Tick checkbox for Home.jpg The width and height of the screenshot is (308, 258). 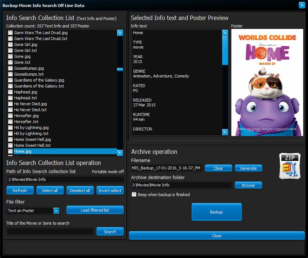click(10, 151)
